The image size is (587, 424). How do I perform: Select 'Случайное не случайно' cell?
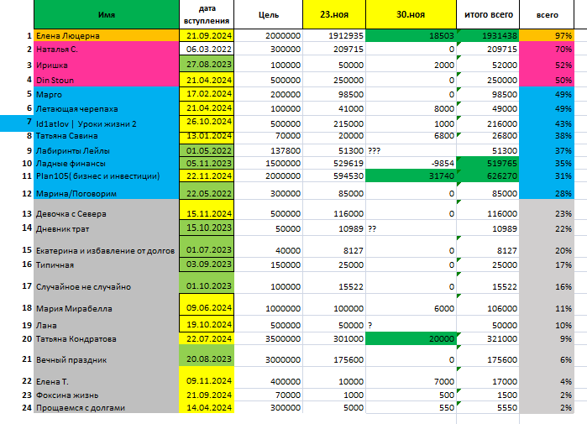tap(107, 283)
